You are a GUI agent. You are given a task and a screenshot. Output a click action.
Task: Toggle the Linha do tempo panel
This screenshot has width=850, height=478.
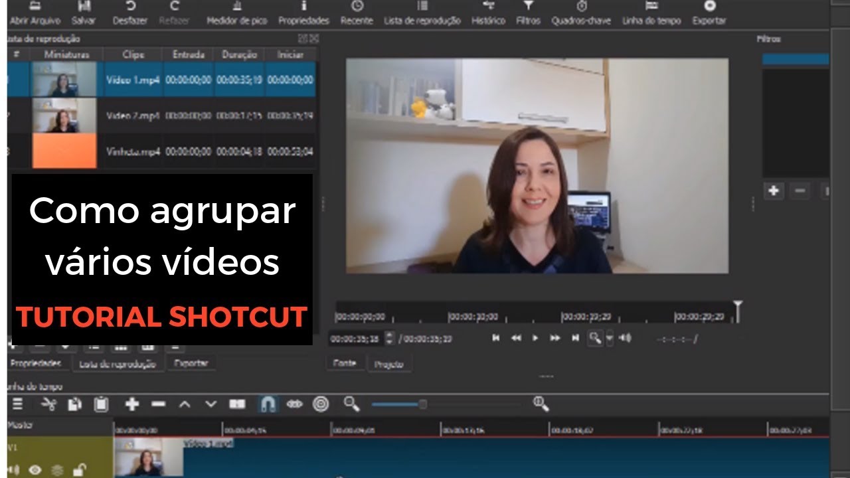(651, 13)
